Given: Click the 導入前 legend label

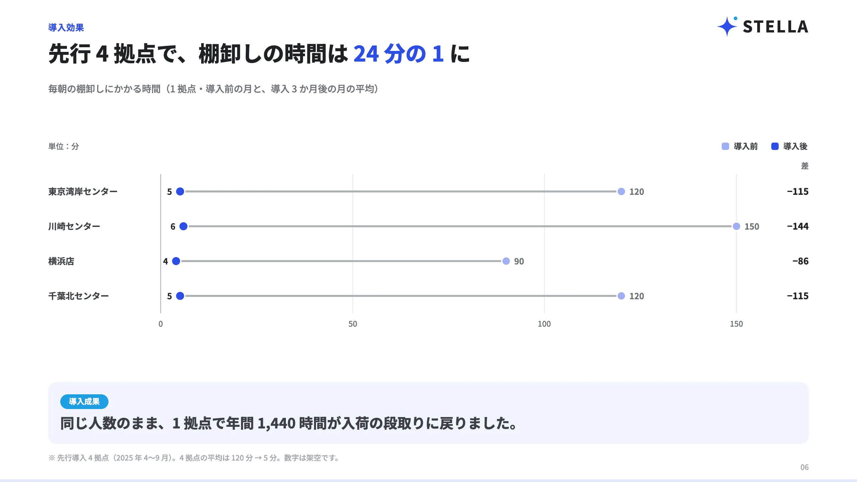Looking at the screenshot, I should (x=746, y=146).
